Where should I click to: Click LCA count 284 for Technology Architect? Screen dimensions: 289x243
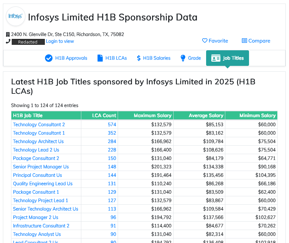(x=112, y=141)
